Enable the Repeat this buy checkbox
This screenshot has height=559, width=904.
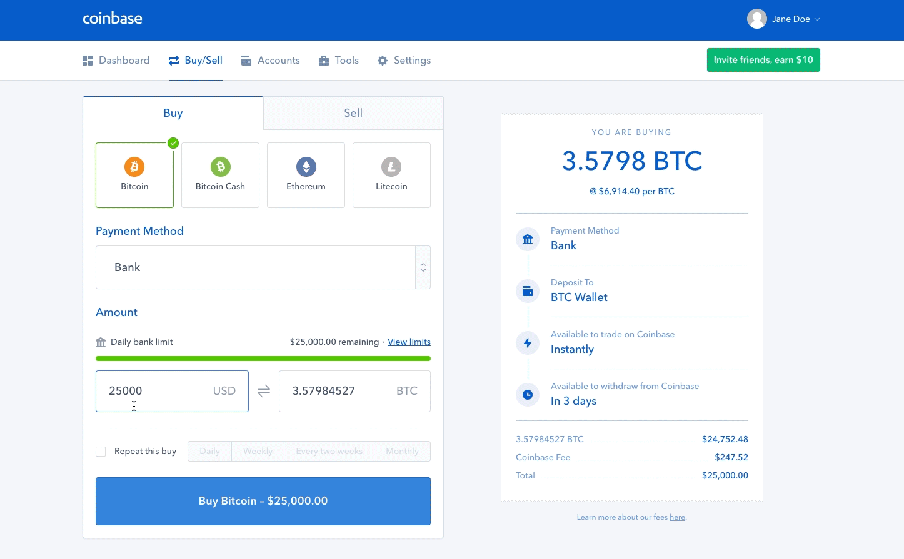[101, 452]
